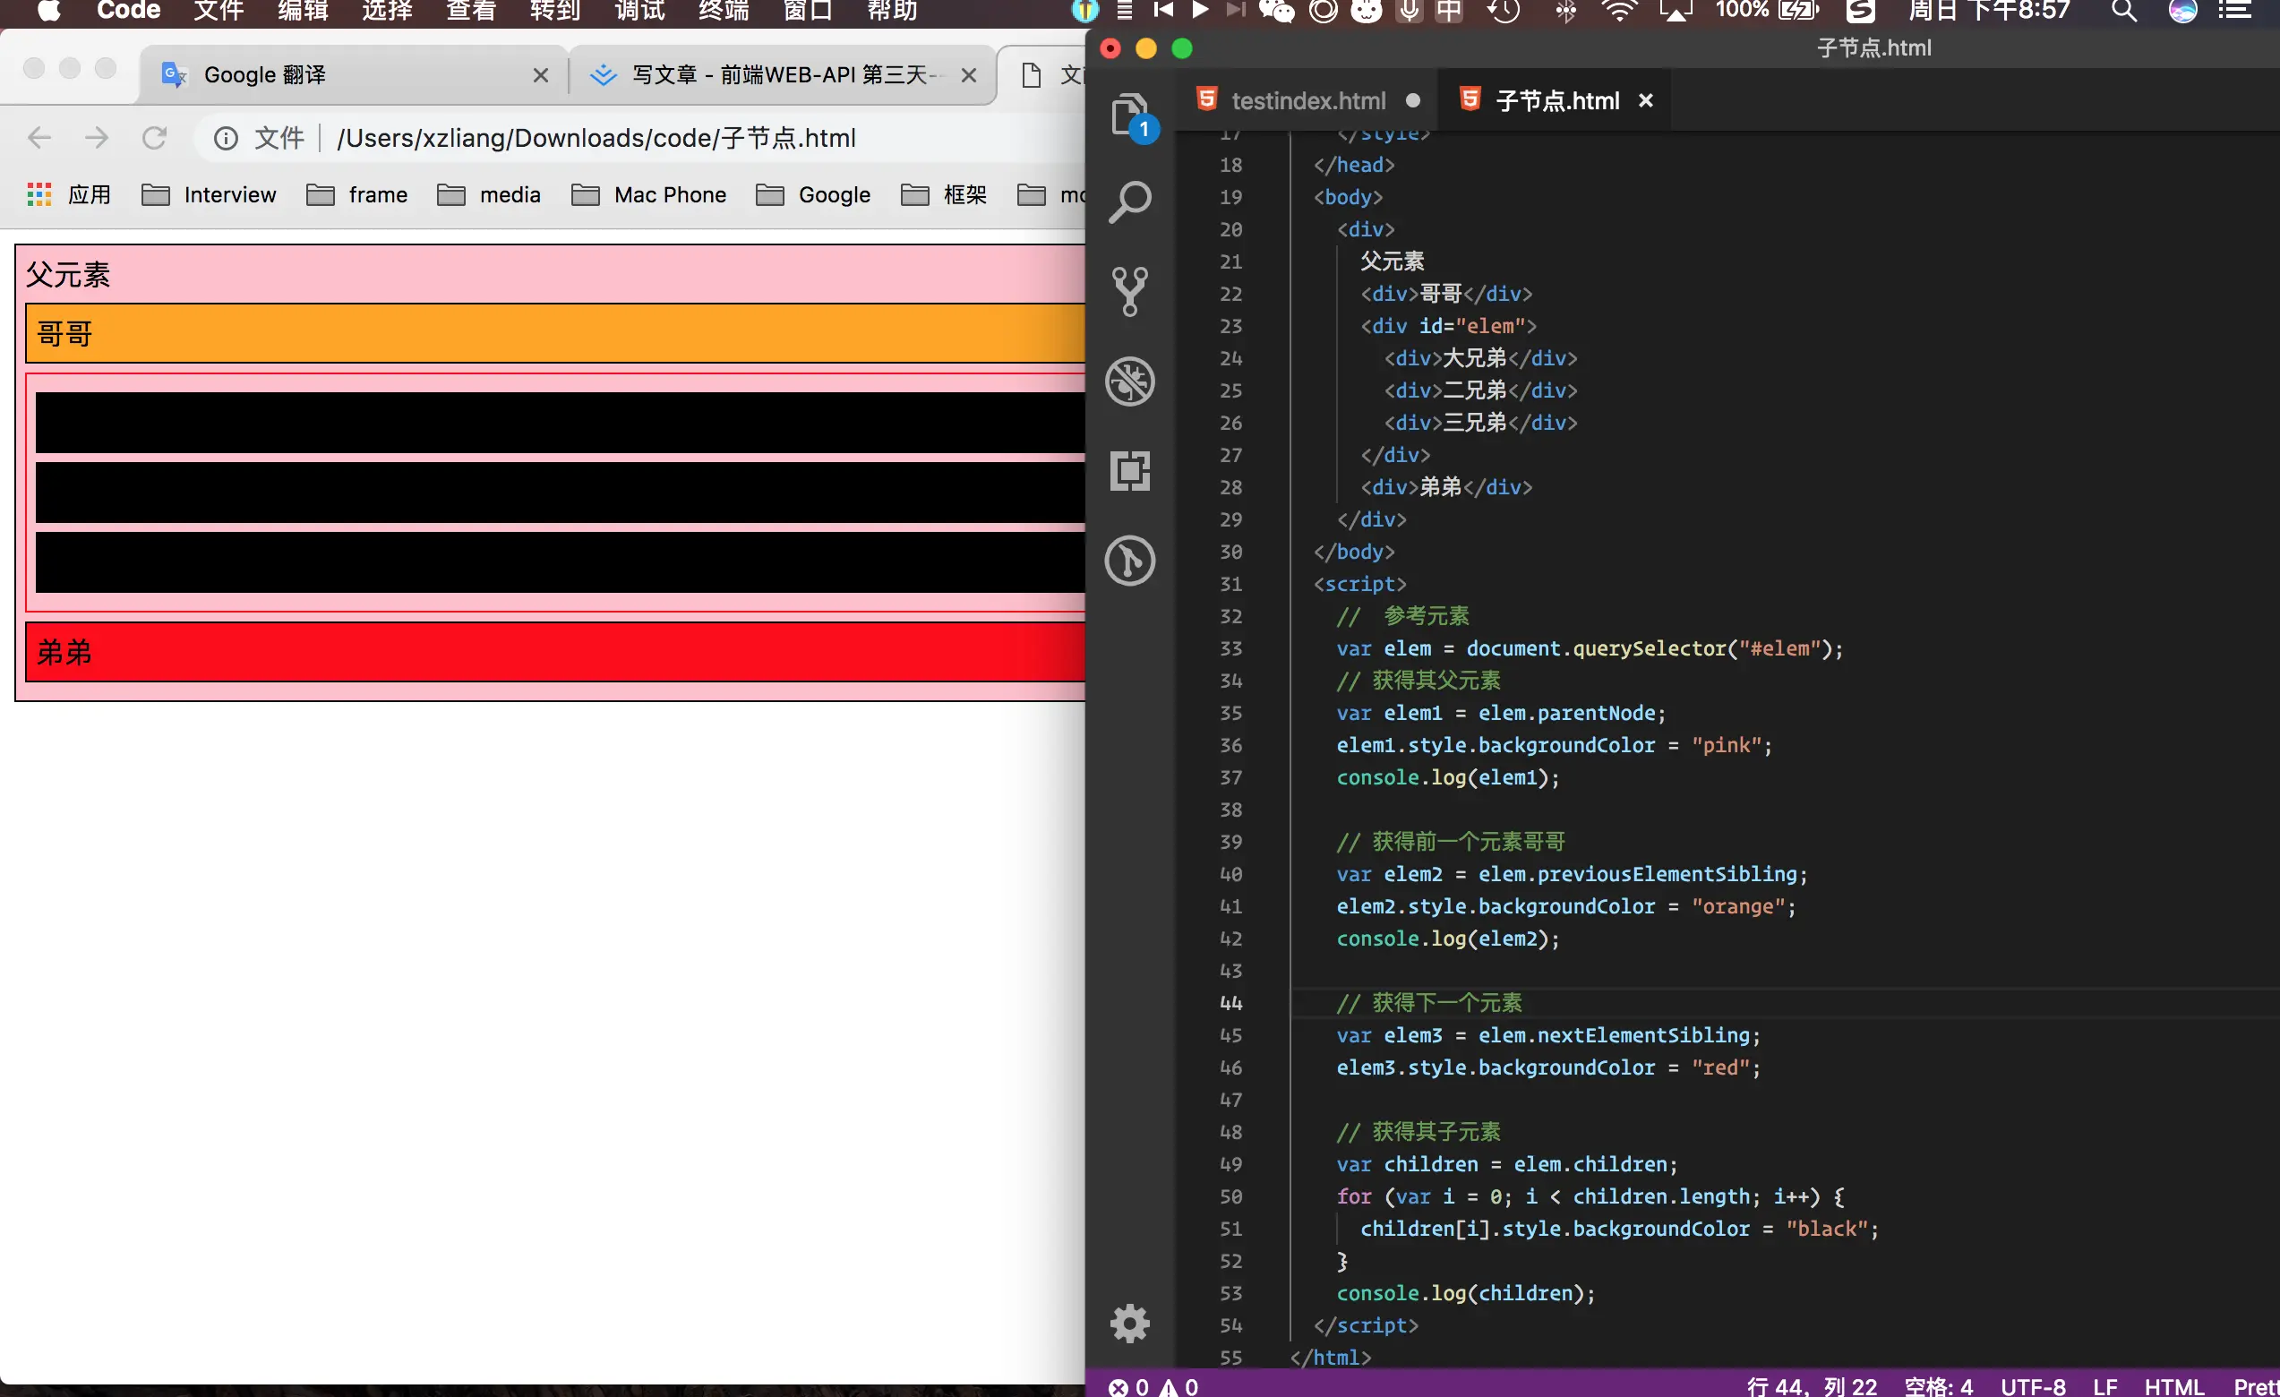Switch to the testindex.html editor tab
Image resolution: width=2280 pixels, height=1397 pixels.
pyautogui.click(x=1307, y=101)
